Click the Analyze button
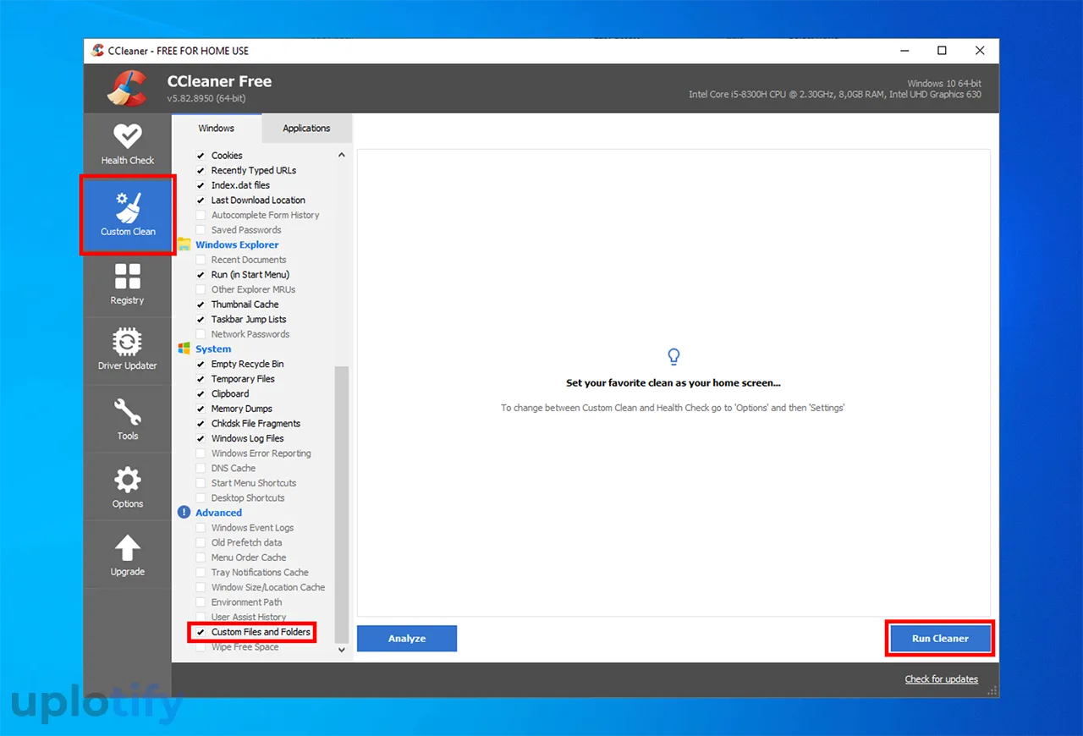 tap(407, 639)
